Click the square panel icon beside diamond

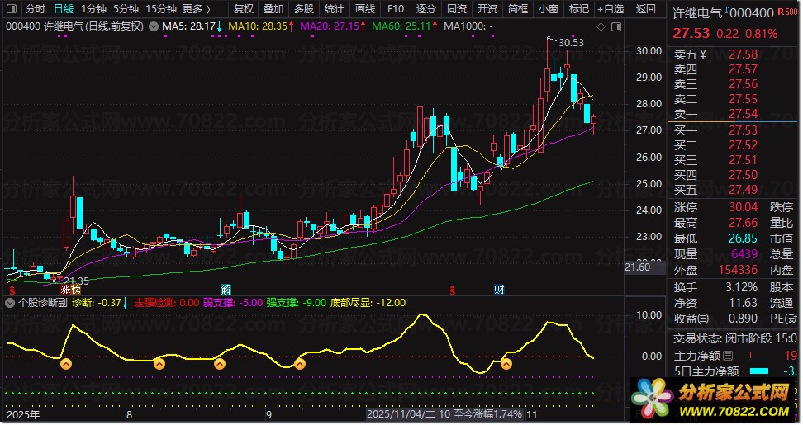615,26
